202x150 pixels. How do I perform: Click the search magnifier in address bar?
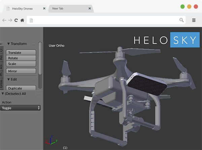pos(181,20)
